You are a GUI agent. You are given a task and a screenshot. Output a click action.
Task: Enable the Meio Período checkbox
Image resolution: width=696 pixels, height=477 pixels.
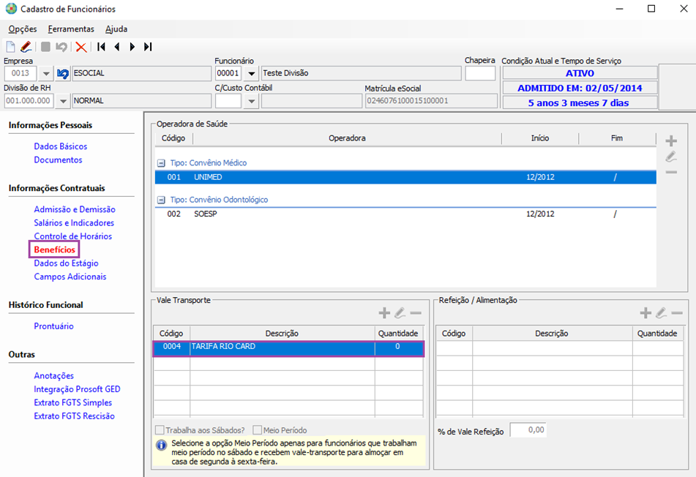[x=258, y=430]
